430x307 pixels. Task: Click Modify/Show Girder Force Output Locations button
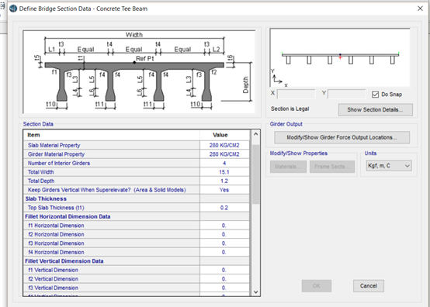pyautogui.click(x=342, y=137)
